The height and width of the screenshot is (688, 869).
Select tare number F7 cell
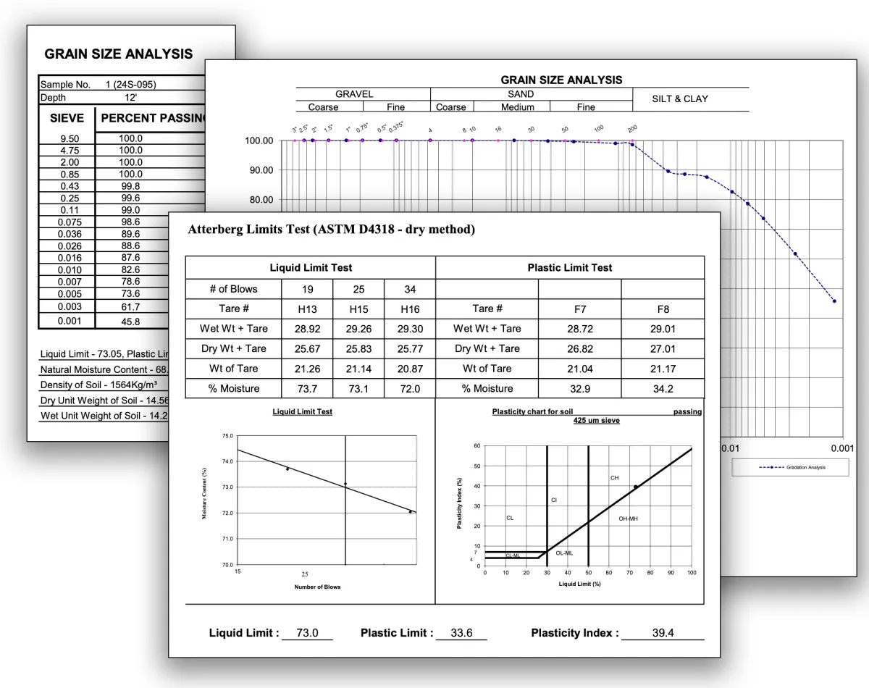579,309
